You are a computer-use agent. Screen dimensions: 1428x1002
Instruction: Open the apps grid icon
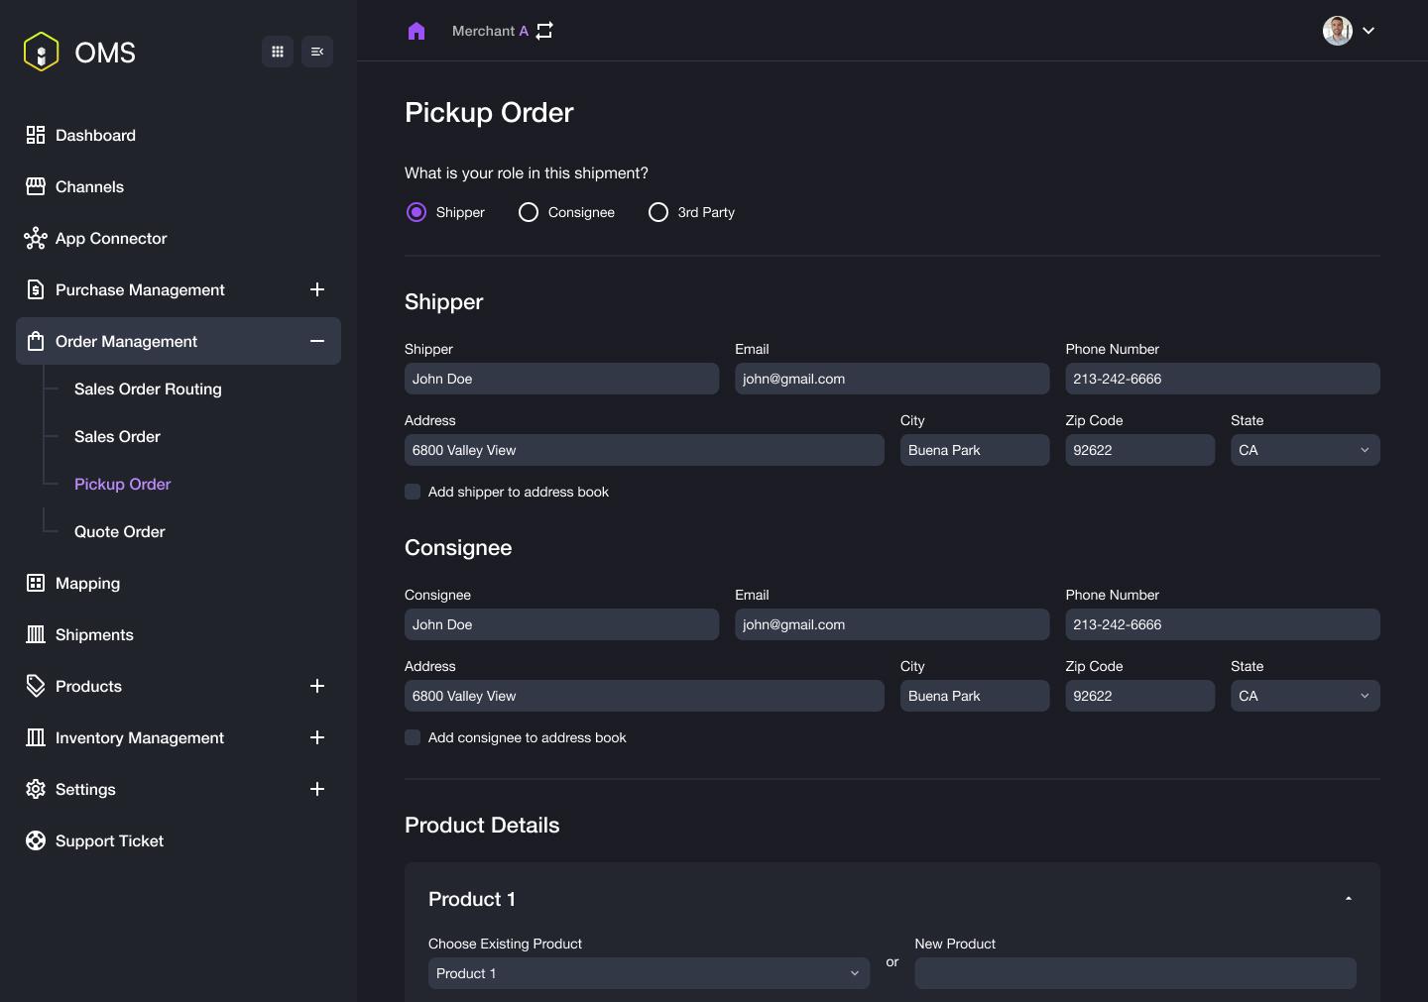(x=278, y=52)
